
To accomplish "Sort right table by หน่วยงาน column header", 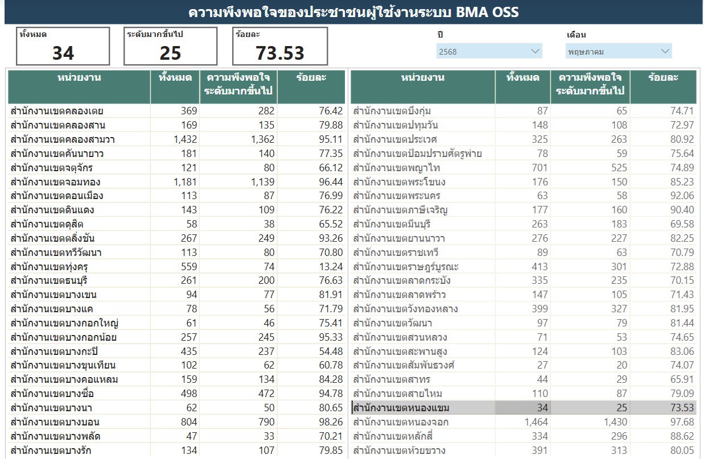I will point(422,78).
